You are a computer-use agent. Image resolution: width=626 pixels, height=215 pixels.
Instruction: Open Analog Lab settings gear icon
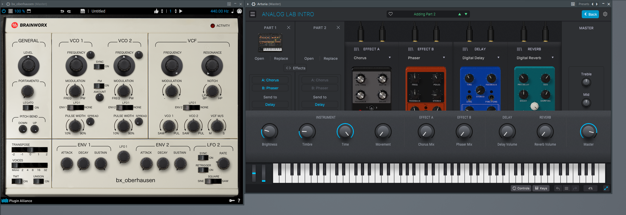605,14
